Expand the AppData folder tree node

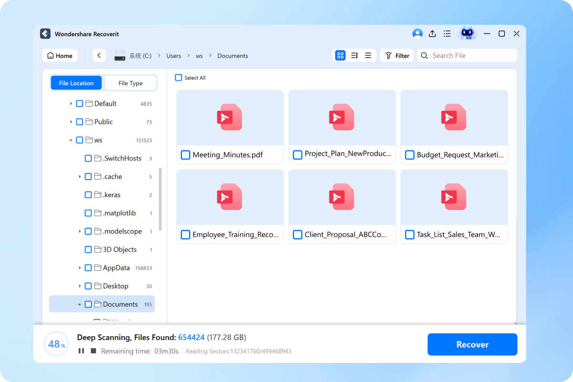tap(80, 268)
